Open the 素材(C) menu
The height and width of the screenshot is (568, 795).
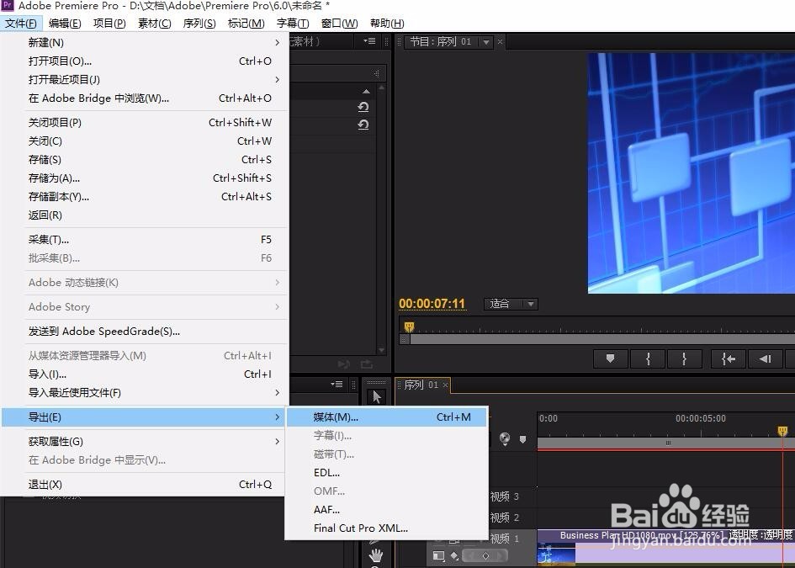[x=155, y=24]
